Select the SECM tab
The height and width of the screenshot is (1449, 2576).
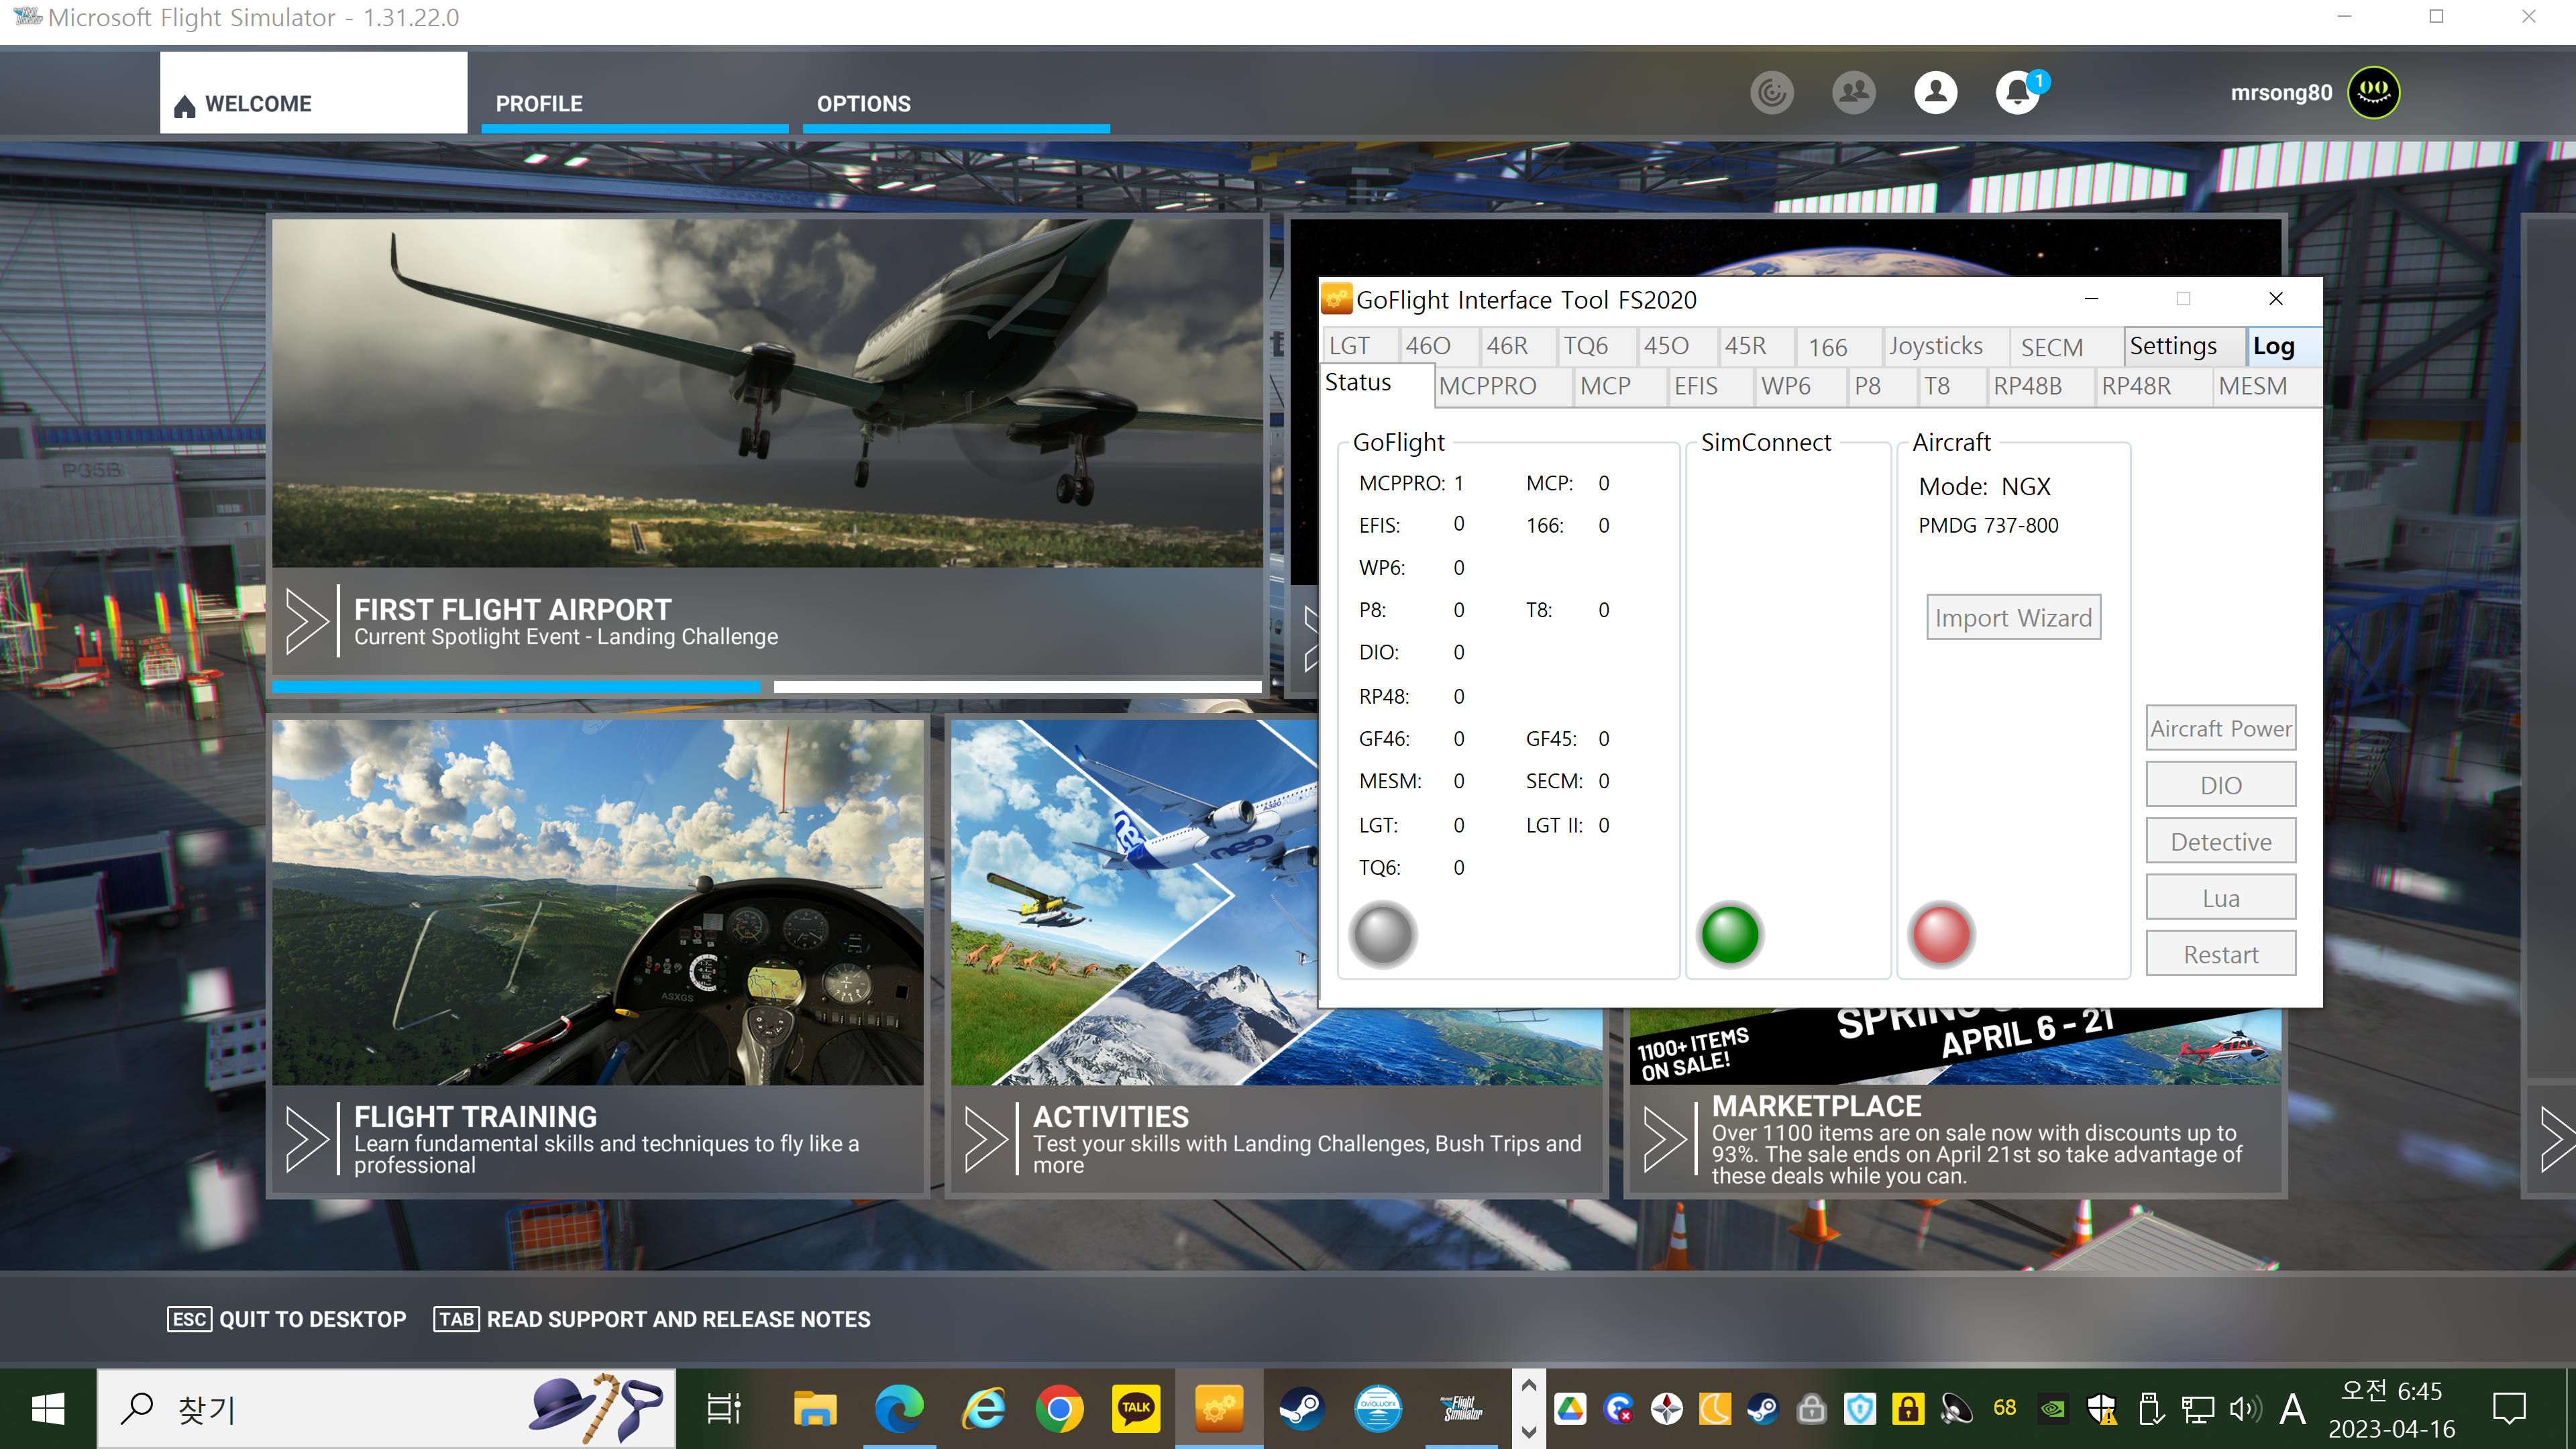tap(2066, 346)
